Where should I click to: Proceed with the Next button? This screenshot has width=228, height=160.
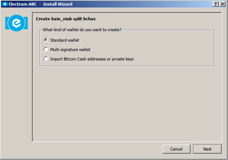click(x=207, y=149)
